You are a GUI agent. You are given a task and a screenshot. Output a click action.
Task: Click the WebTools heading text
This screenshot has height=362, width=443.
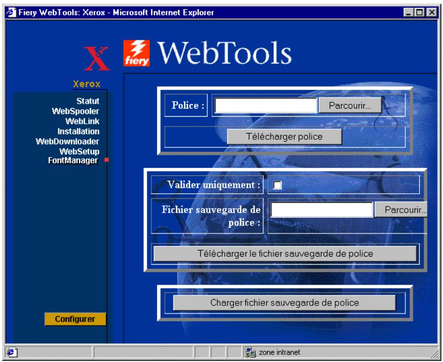224,53
